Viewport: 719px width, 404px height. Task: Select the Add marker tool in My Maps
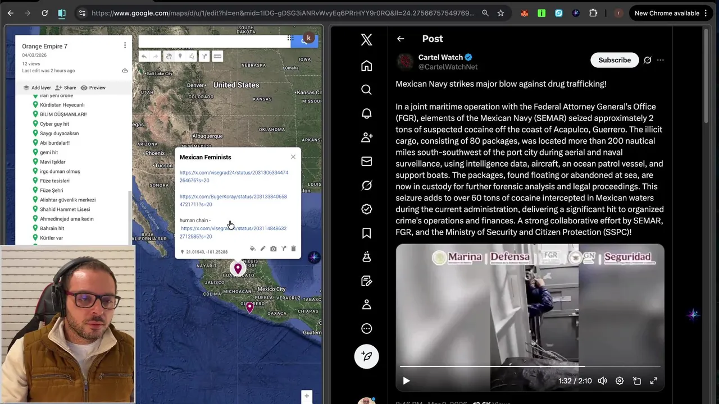[x=180, y=56]
